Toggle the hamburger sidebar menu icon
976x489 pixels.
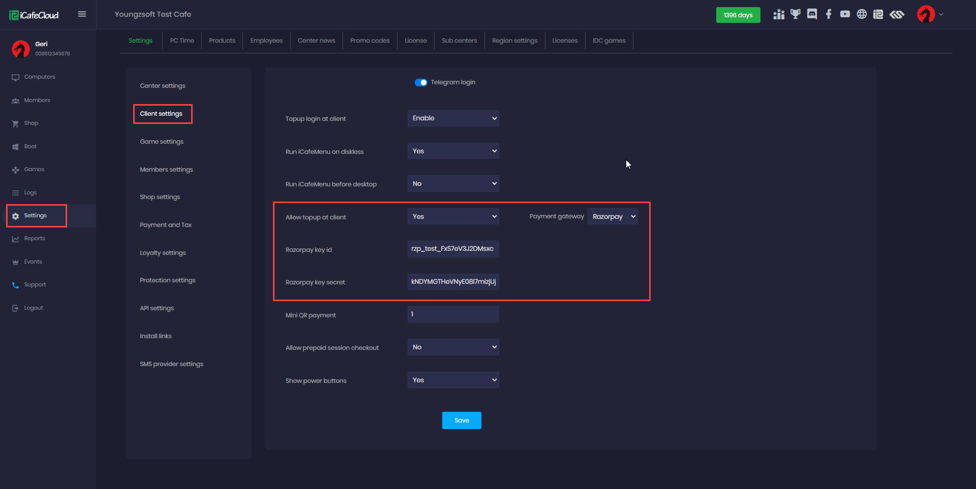pyautogui.click(x=82, y=14)
